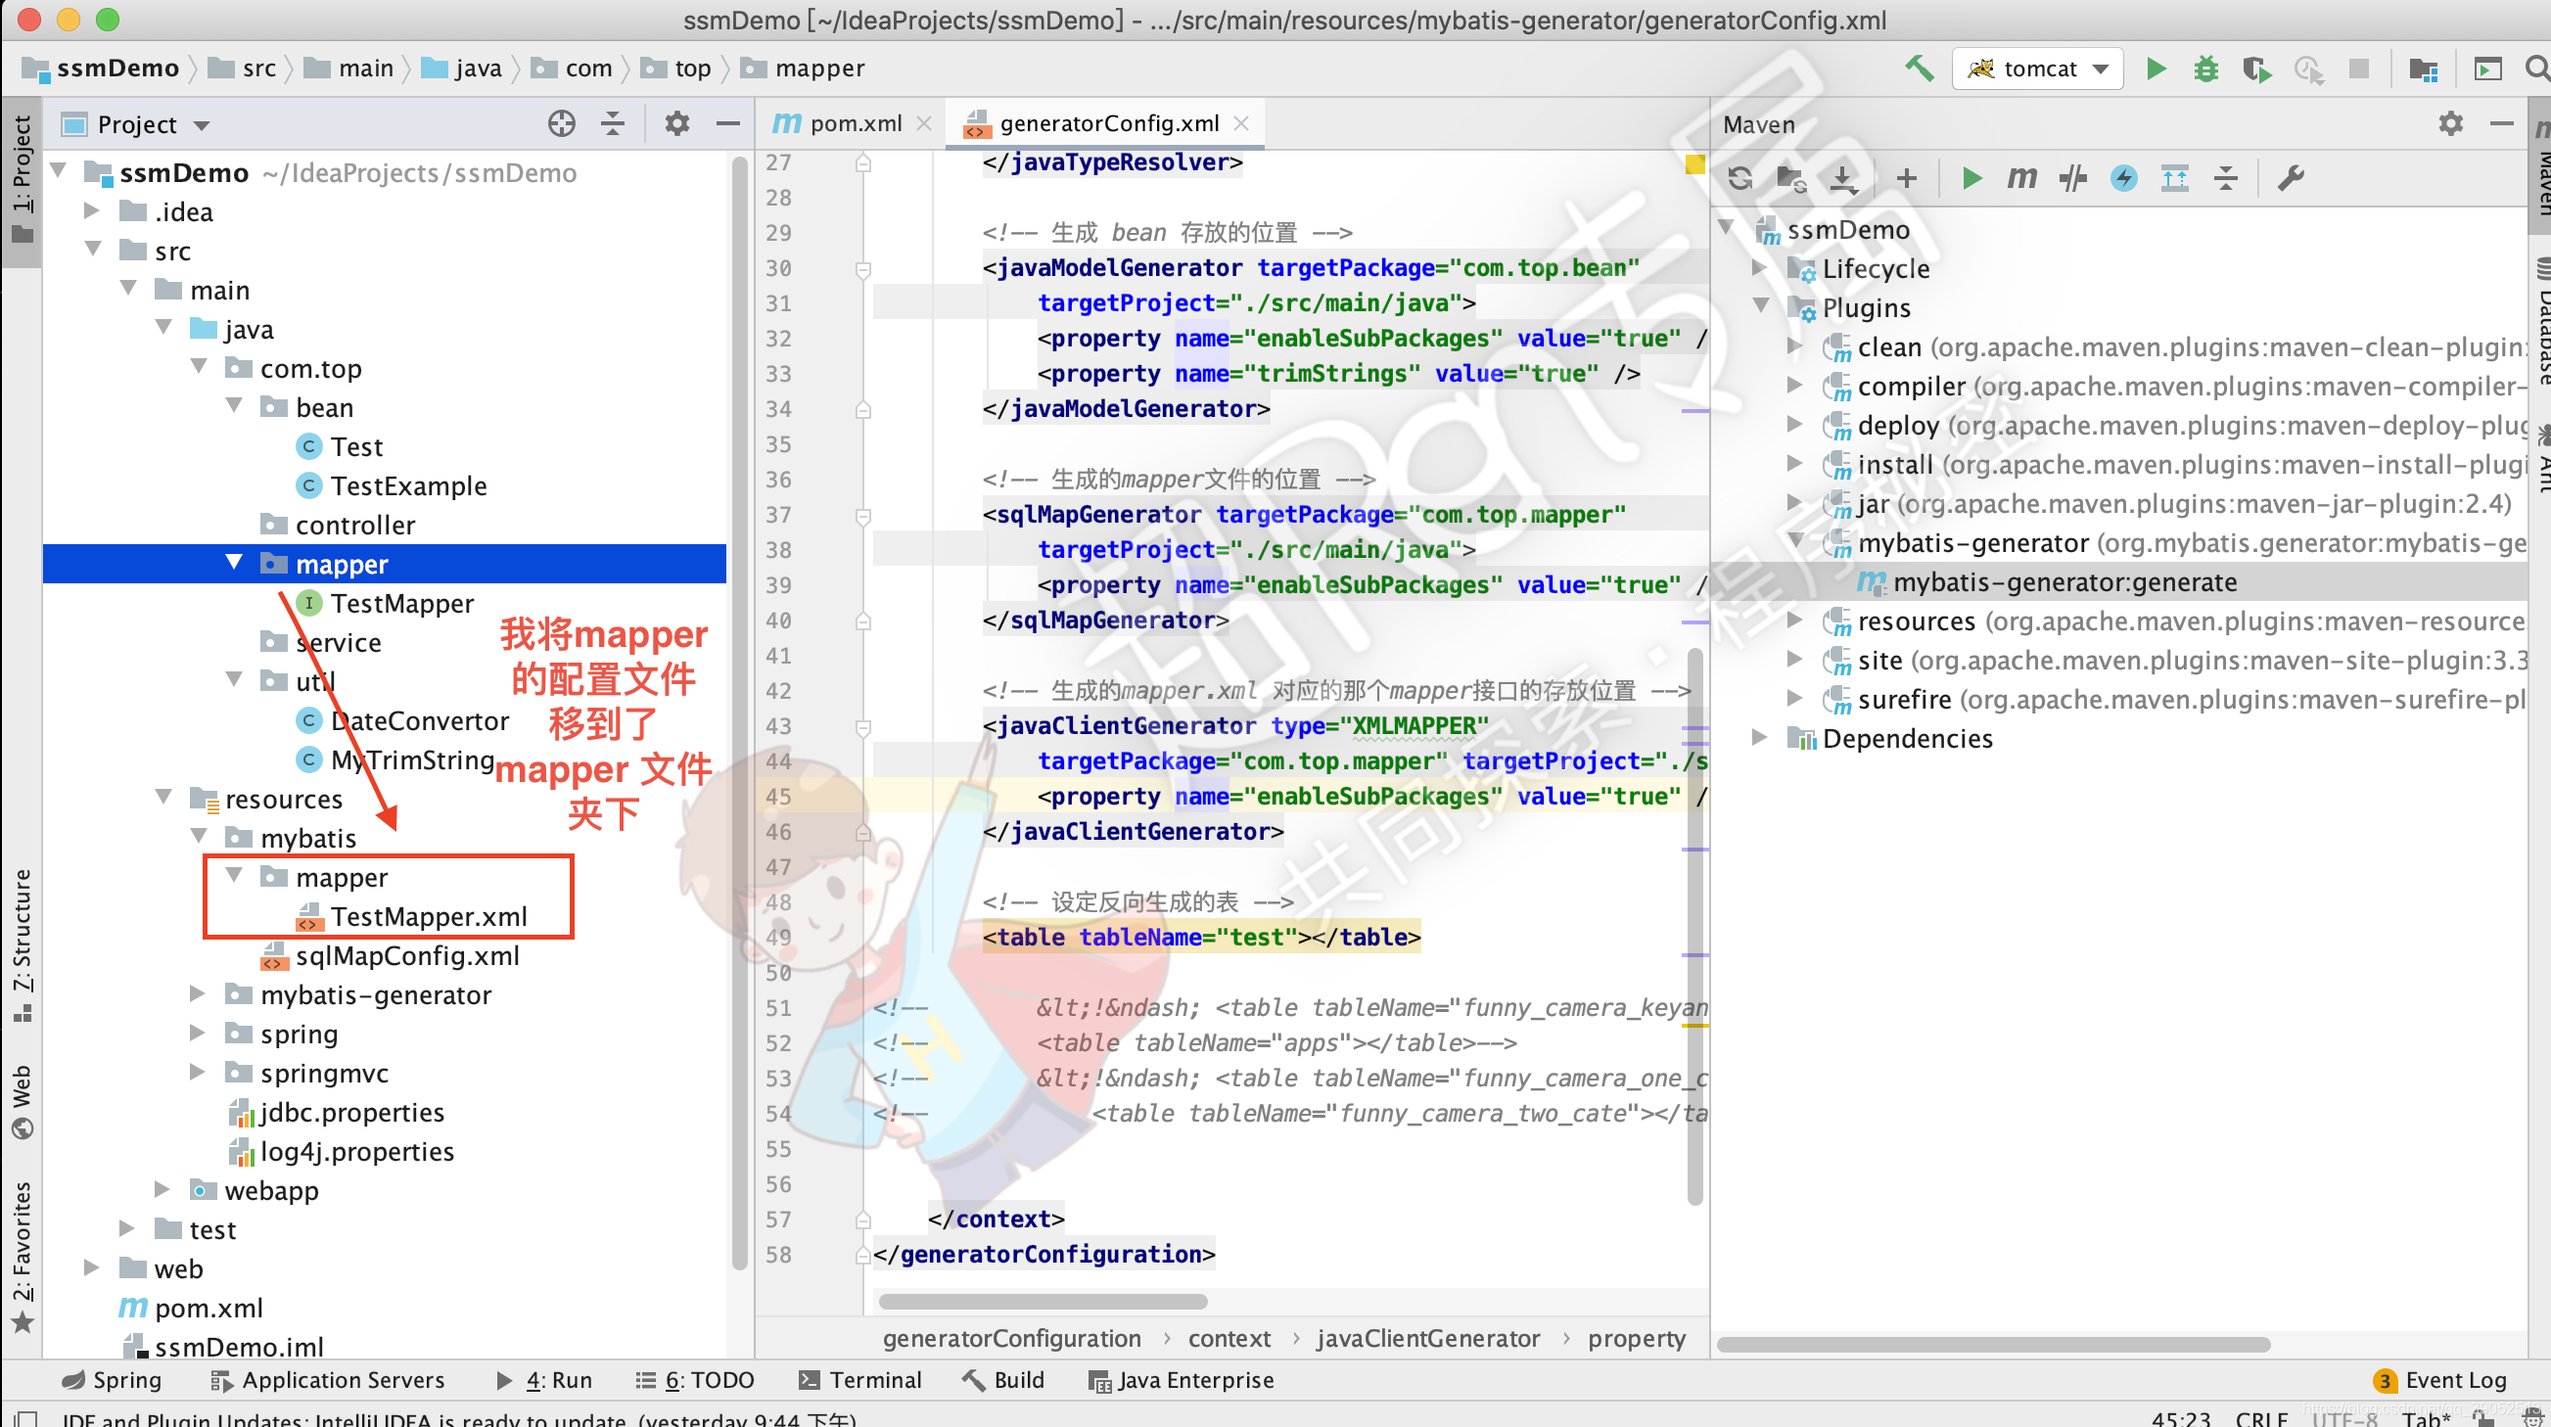
Task: Toggle the Web side panel
Action: [22, 1102]
